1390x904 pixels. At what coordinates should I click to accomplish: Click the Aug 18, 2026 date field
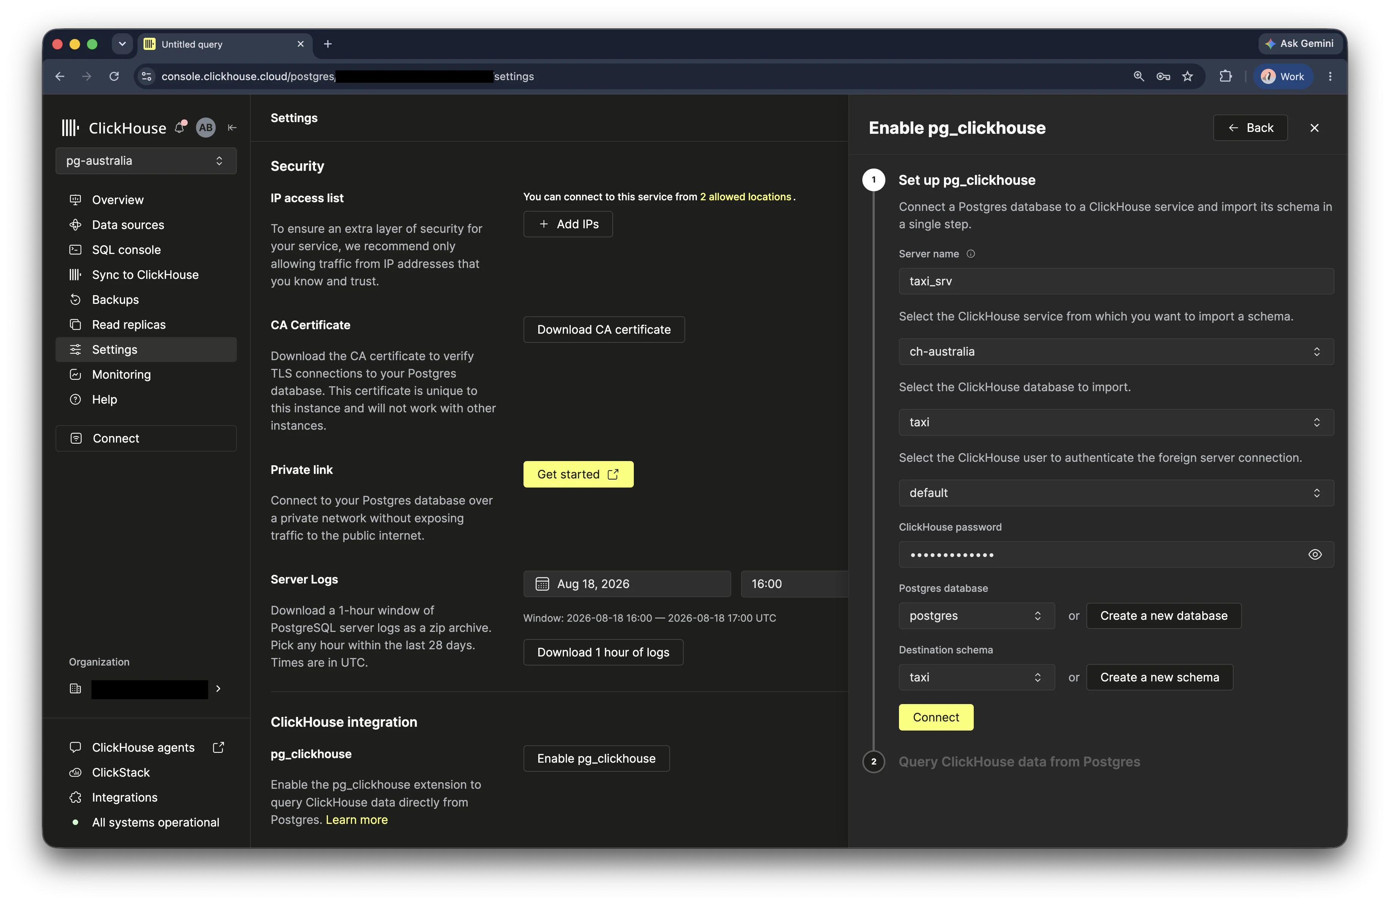[627, 584]
